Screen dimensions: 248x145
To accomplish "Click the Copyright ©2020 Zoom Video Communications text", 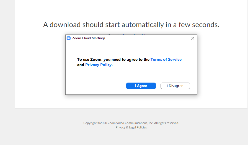I will (118, 123).
